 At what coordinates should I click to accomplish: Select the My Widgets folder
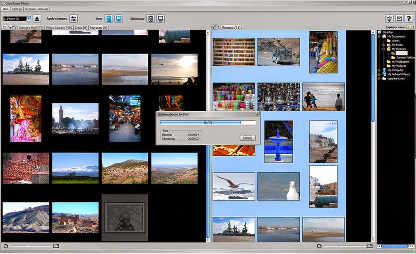pos(399,66)
